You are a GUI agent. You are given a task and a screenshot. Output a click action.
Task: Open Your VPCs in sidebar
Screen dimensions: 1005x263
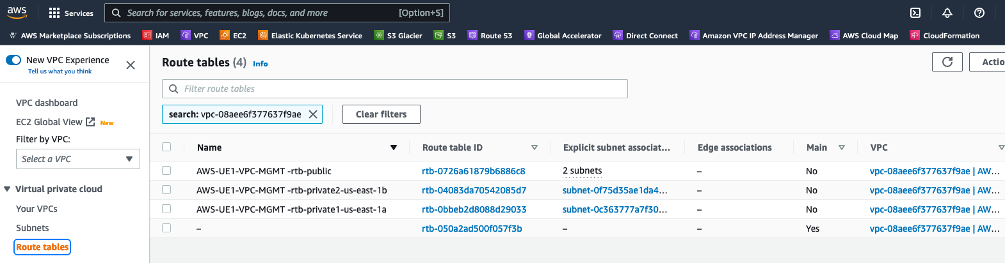click(36, 209)
